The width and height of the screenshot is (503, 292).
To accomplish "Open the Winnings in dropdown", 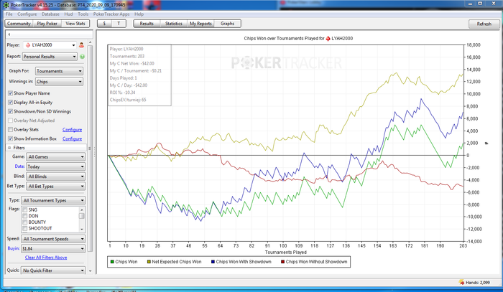I will [59, 82].
